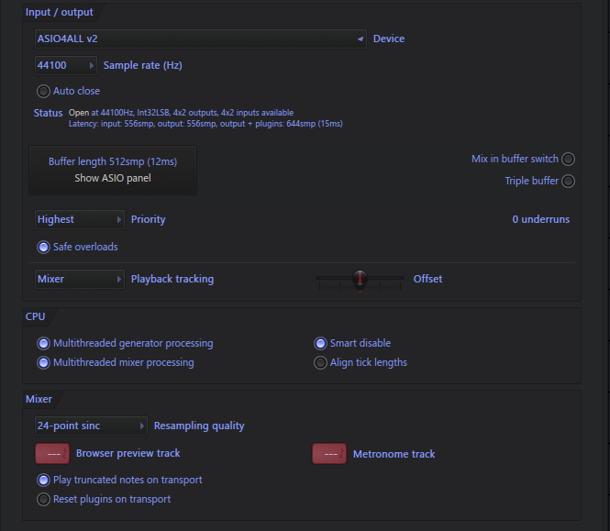Click the playback tracking Offset slider knob
Screen dimensions: 610x531
click(360, 278)
